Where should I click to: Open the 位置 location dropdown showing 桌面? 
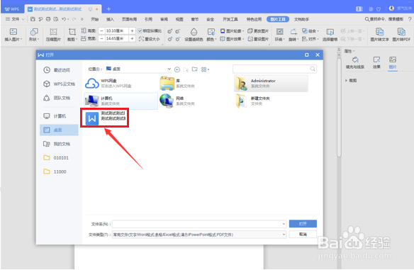pyautogui.click(x=138, y=69)
